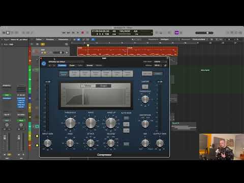The height and width of the screenshot is (183, 244).
Task: Click the Attack knob
Action: click(90, 143)
